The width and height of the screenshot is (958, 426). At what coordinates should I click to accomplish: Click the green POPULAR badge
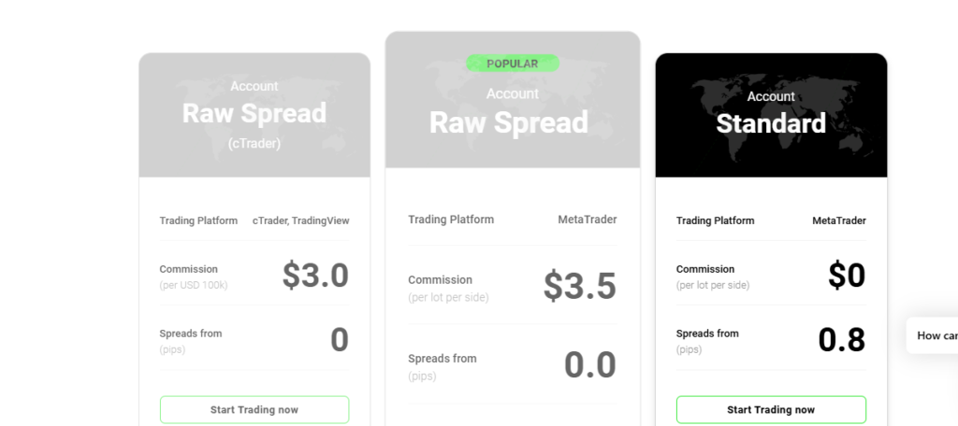pos(513,64)
